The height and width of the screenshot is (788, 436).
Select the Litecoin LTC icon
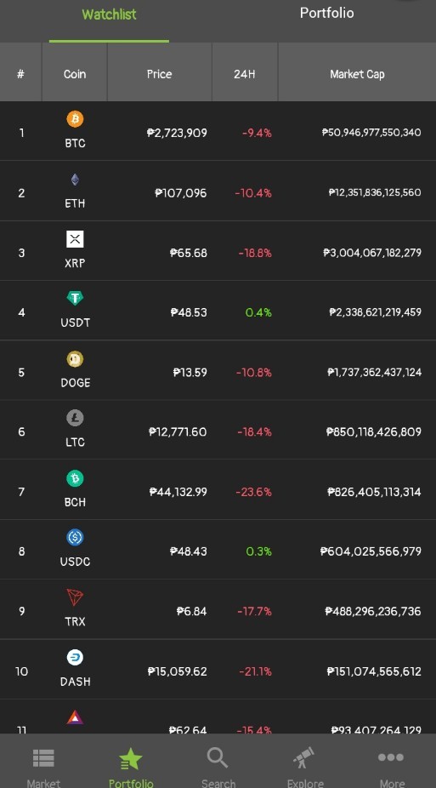point(76,418)
